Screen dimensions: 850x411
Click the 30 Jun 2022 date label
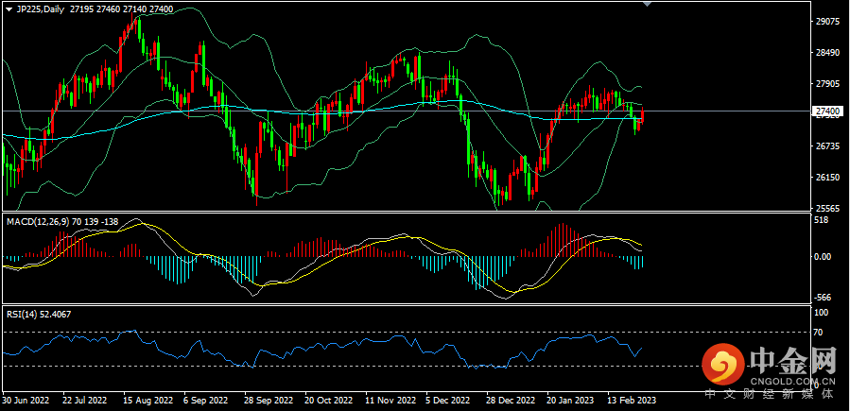pos(26,401)
